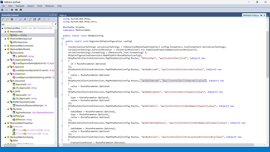The height and width of the screenshot is (152, 270).
Task: Click the pin icon beside the search box
Action: click(x=56, y=24)
